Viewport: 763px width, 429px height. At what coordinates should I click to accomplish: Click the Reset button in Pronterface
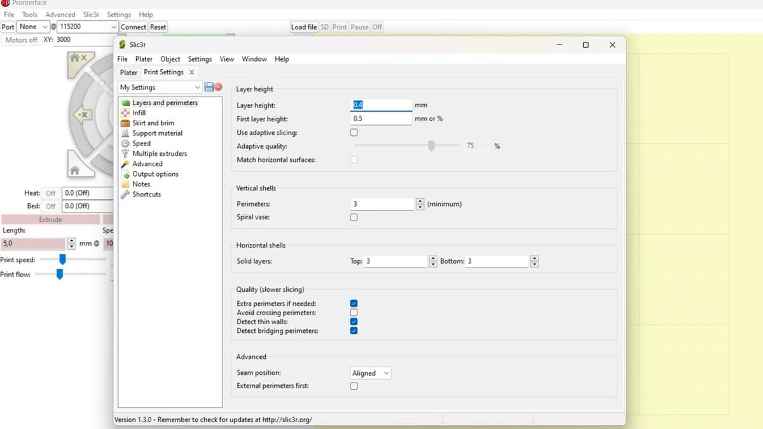click(158, 27)
